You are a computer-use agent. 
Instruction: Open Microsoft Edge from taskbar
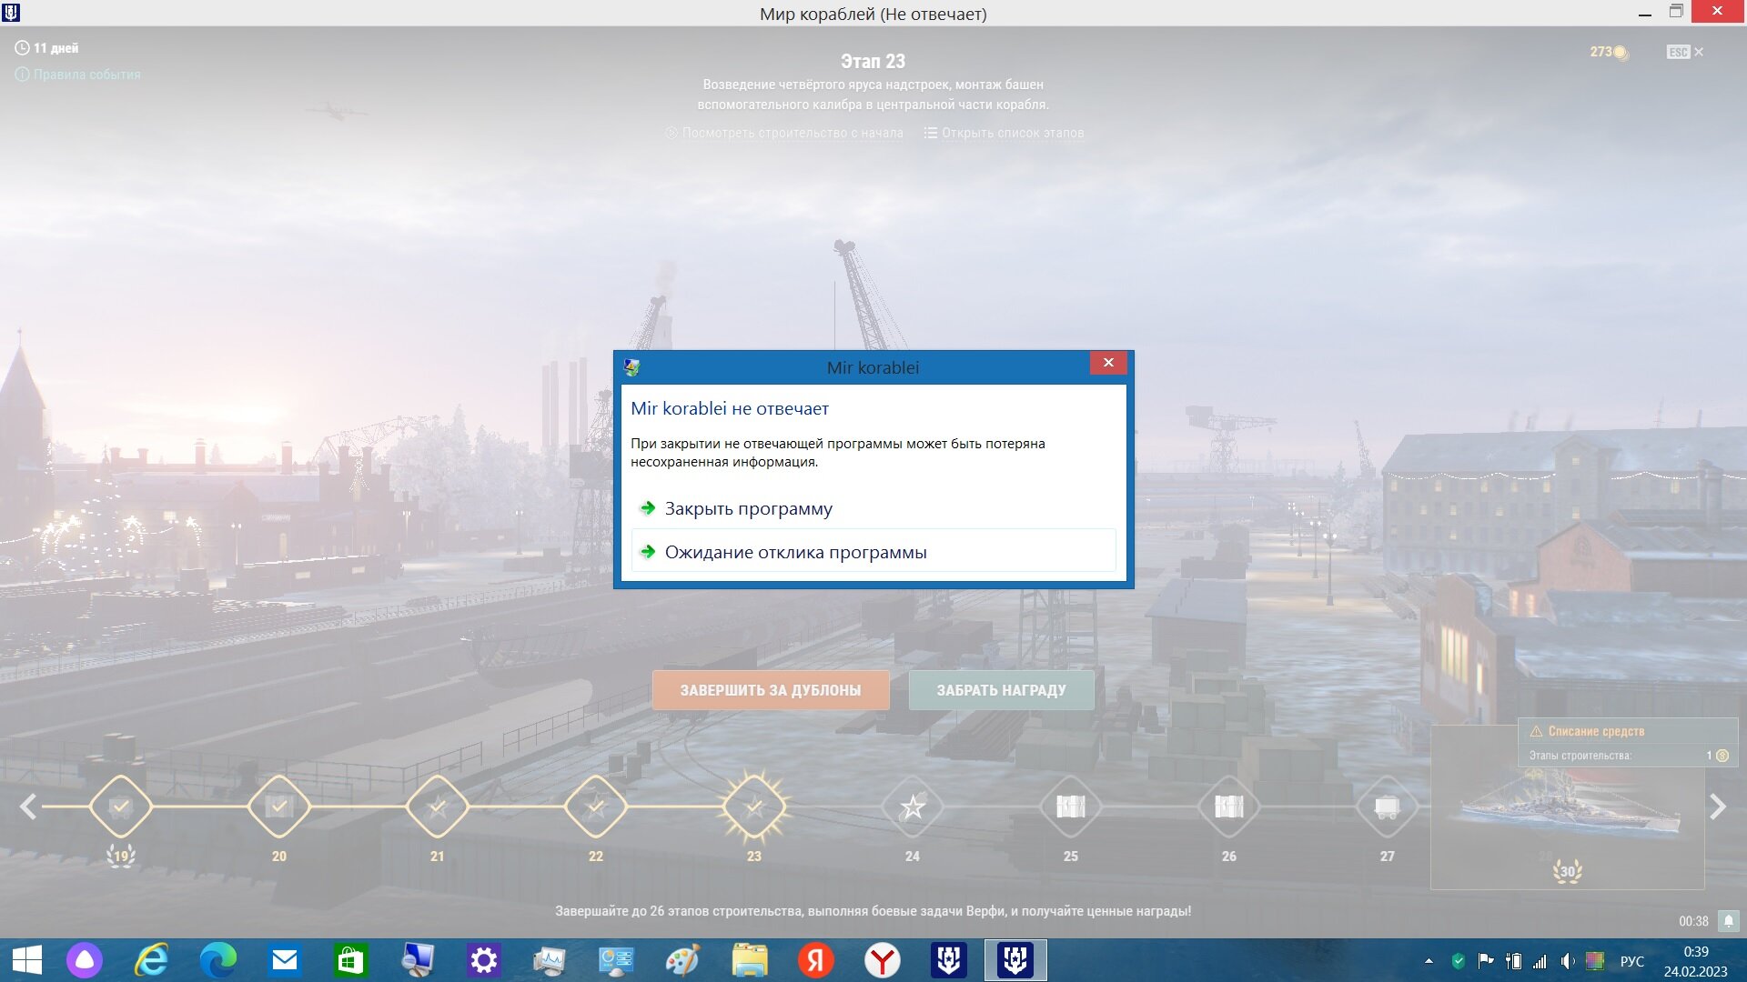point(217,960)
